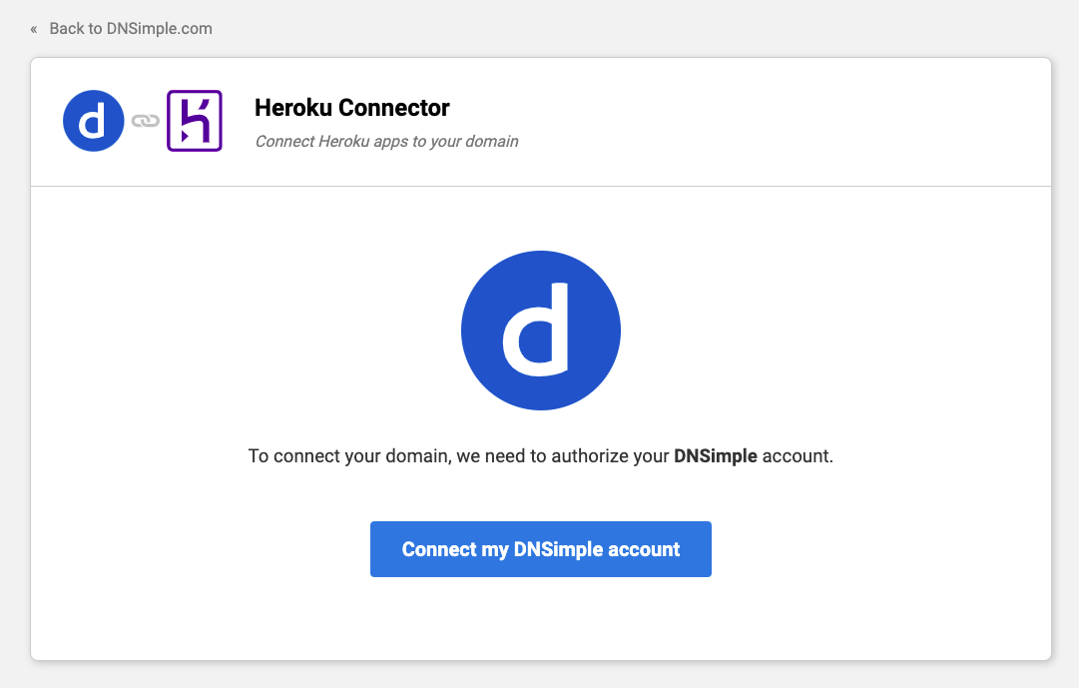This screenshot has height=688, width=1079.
Task: Open the "Back to DNSimple.com" link
Action: (x=130, y=28)
